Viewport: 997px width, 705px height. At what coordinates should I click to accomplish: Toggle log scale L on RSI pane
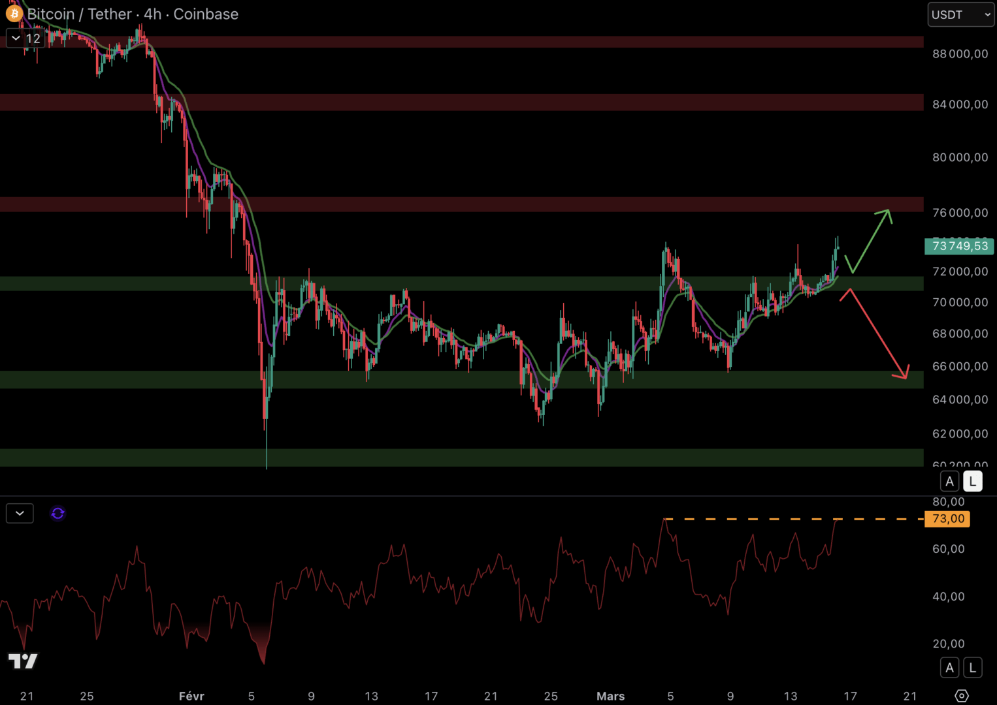click(972, 668)
